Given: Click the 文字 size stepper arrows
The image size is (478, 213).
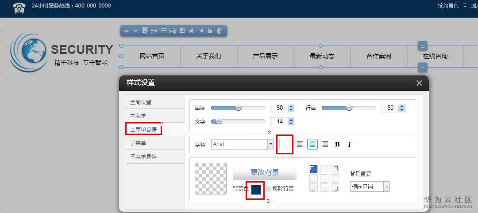Looking at the screenshot, I should [291, 122].
